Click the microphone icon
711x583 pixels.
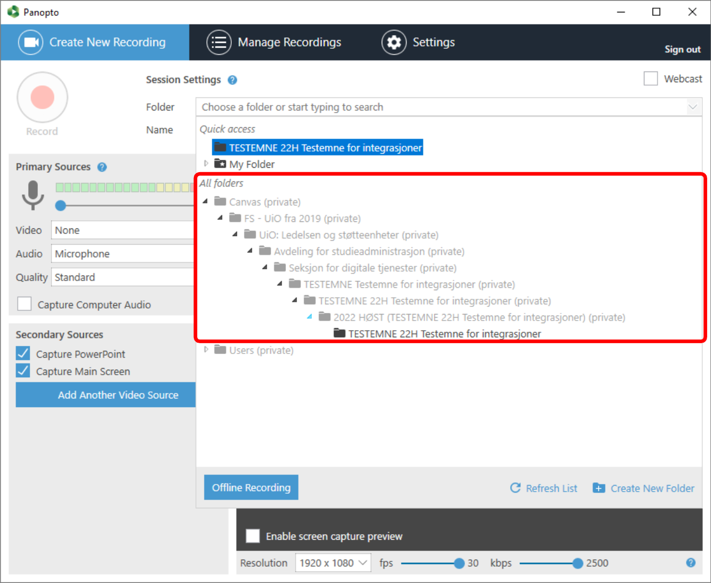[x=33, y=195]
